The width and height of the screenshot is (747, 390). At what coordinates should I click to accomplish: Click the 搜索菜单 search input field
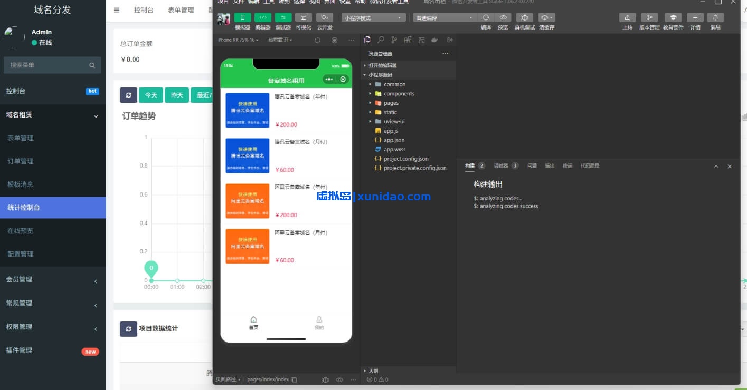(48, 65)
